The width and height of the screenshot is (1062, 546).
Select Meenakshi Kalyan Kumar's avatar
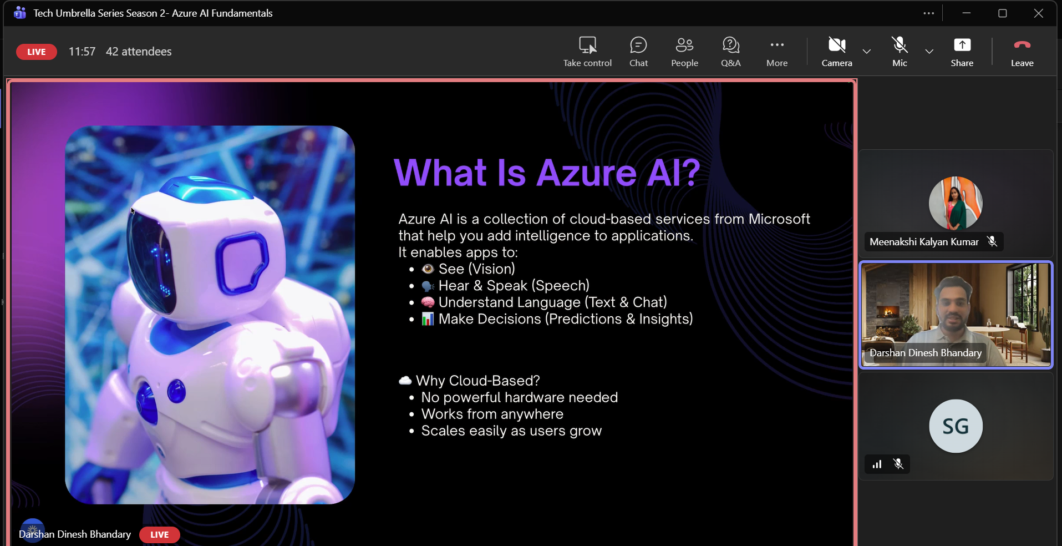coord(956,203)
